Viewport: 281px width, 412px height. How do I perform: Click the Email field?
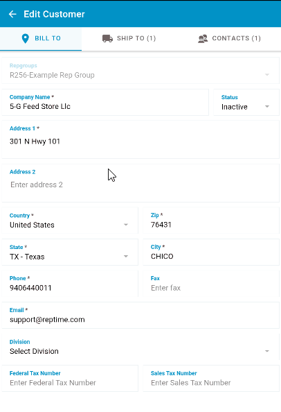(x=140, y=316)
